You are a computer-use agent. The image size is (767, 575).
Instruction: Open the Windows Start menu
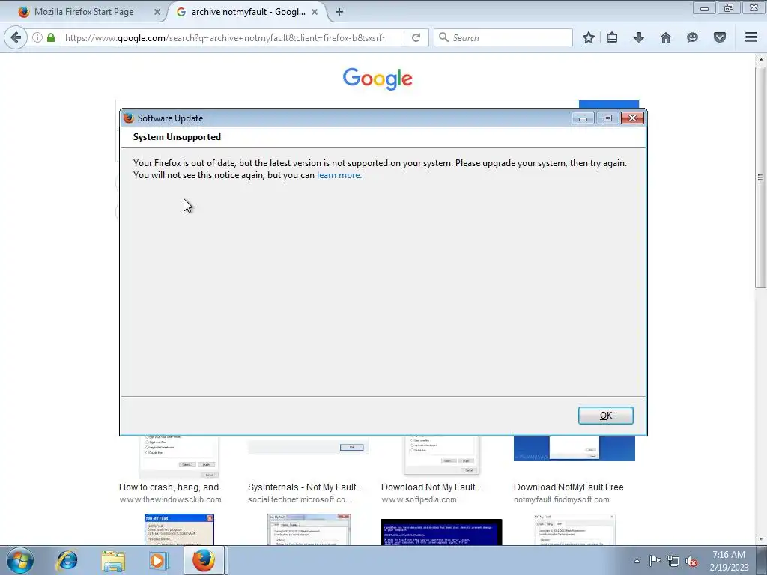coord(19,560)
